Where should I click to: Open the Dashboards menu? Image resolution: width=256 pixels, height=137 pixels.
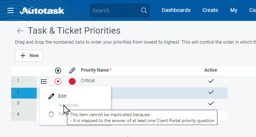pyautogui.click(x=176, y=10)
